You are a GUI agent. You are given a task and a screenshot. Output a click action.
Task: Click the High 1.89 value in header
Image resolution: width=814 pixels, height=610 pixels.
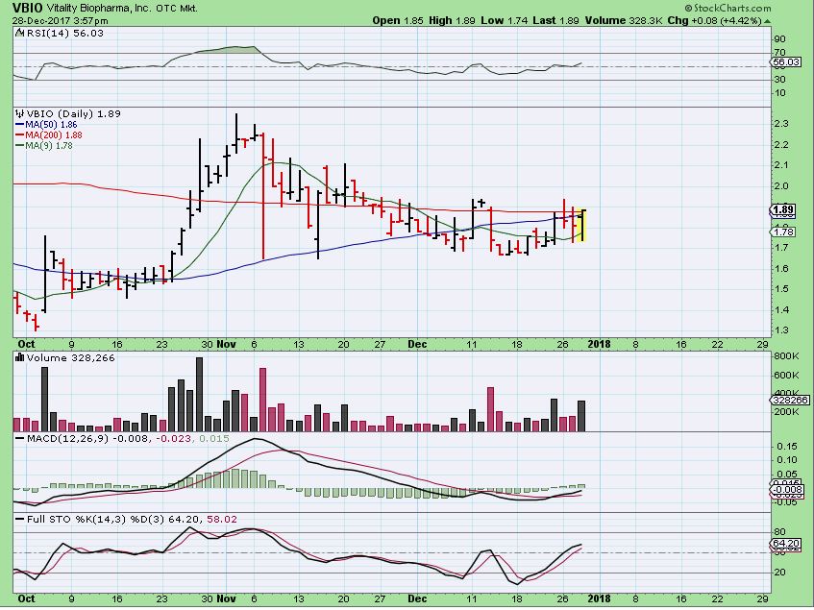452,21
